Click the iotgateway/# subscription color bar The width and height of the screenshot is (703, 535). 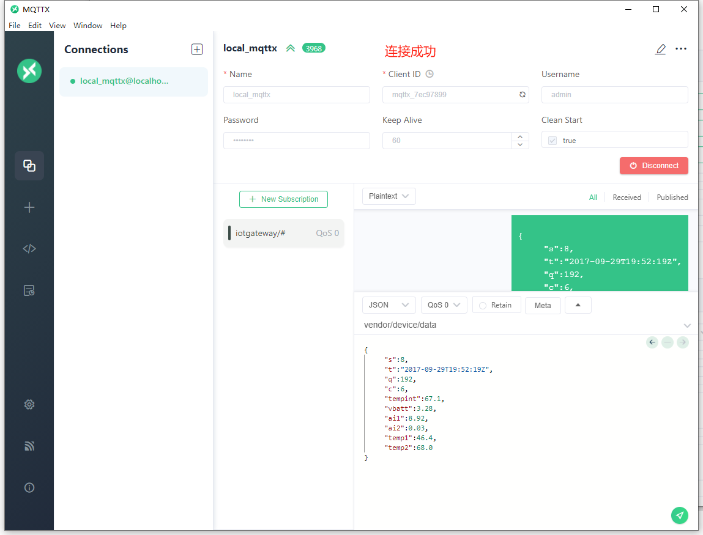point(229,233)
